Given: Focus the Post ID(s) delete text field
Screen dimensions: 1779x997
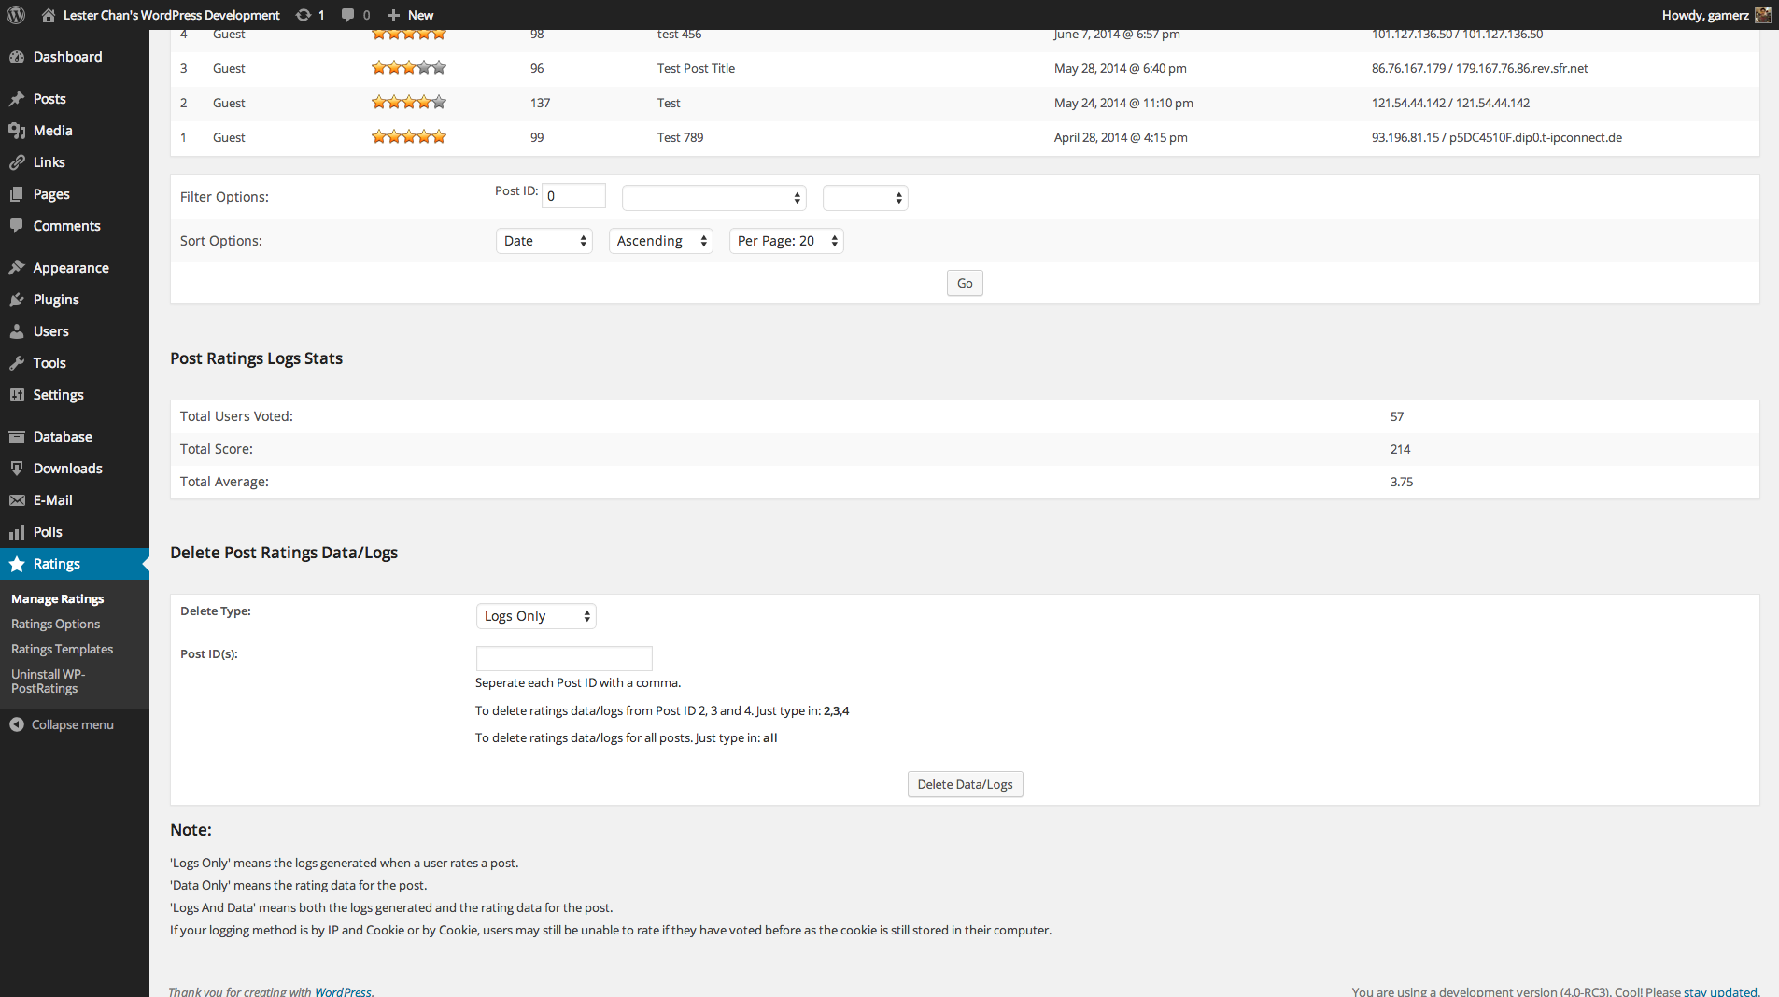Looking at the screenshot, I should (x=564, y=658).
